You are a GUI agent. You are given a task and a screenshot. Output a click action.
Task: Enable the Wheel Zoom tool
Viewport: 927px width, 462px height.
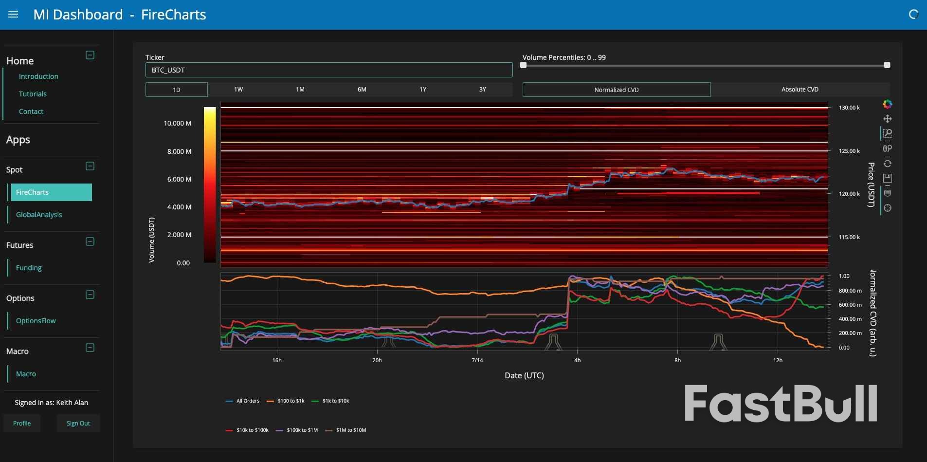[887, 148]
